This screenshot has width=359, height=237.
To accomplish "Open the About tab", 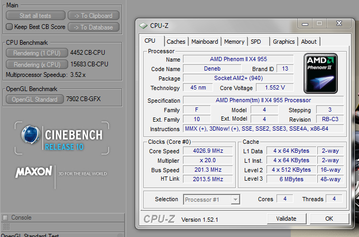I will 309,42.
